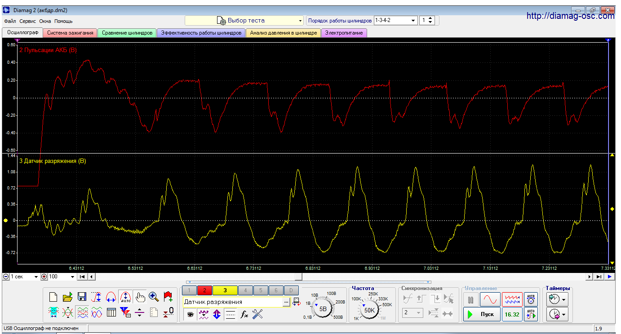Open the fx math function icon
Screen dimensions: 621x334
click(x=244, y=315)
